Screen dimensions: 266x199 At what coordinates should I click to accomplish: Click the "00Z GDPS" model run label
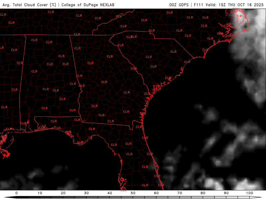click(x=179, y=5)
